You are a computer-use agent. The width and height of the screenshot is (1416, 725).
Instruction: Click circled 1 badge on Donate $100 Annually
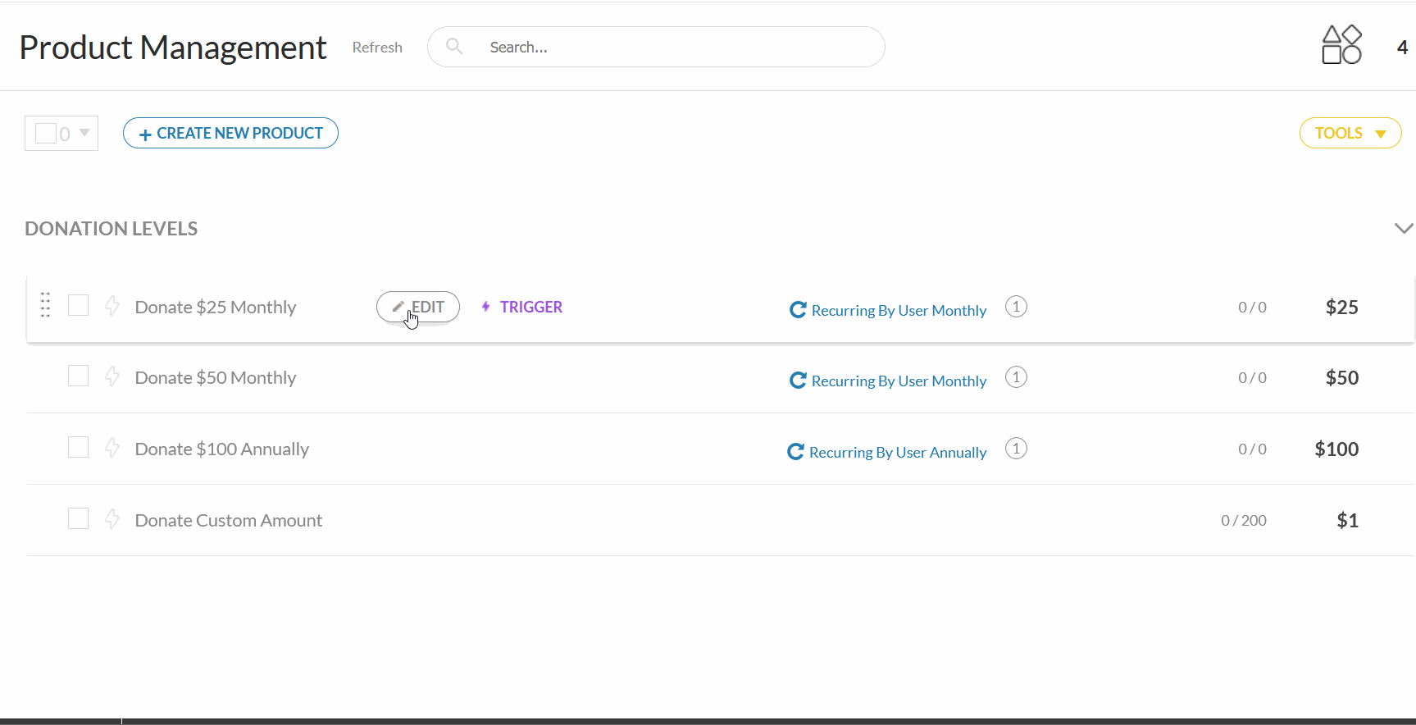click(x=1016, y=449)
